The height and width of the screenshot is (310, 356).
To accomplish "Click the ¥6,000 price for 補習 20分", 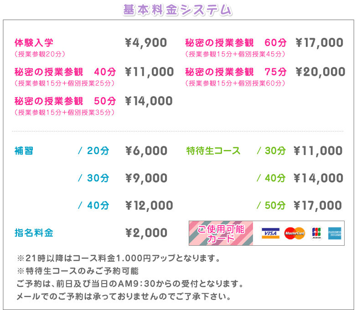I will 146,151.
